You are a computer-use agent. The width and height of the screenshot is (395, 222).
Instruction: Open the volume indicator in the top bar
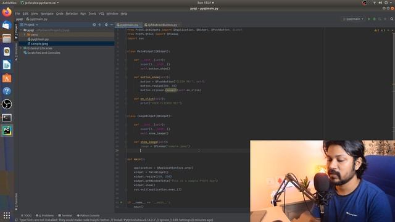[x=380, y=2]
